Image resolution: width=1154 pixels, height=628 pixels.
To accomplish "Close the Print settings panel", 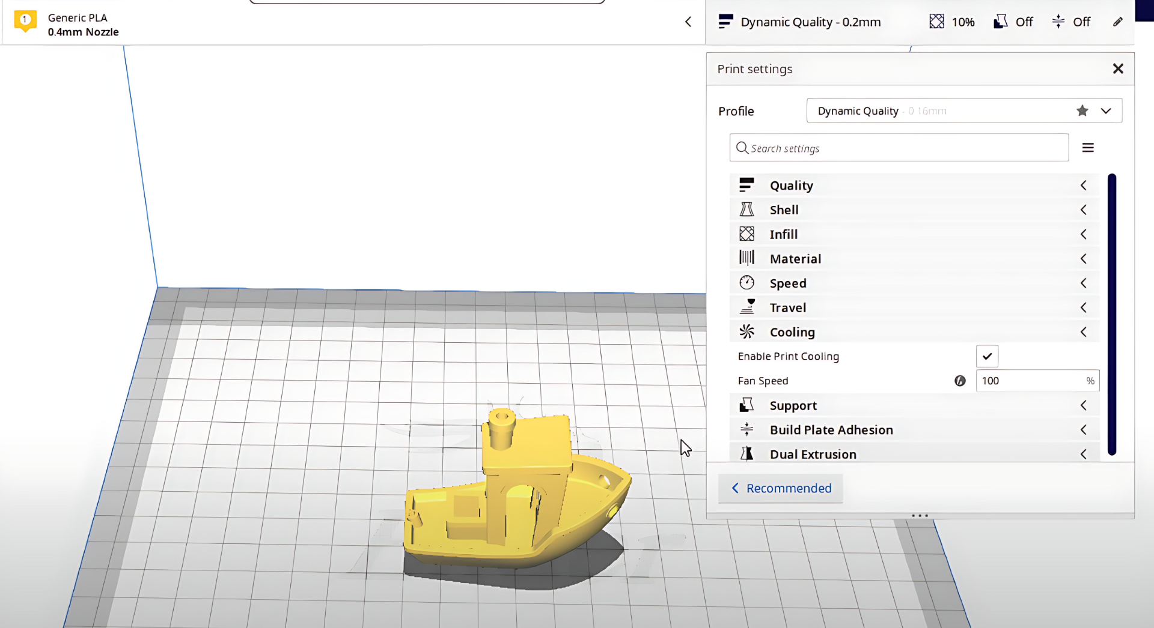I will point(1117,69).
